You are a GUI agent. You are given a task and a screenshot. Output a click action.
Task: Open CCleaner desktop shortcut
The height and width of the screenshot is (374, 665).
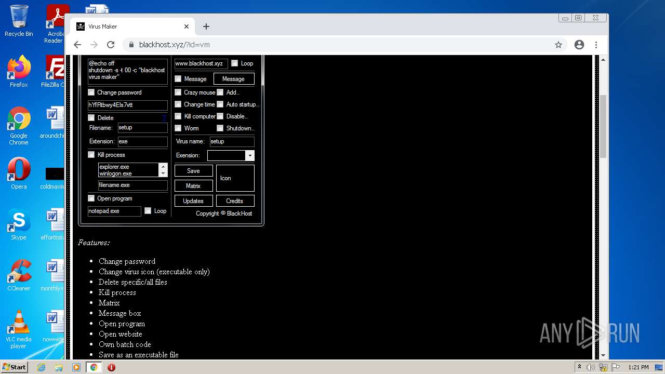coord(19,275)
